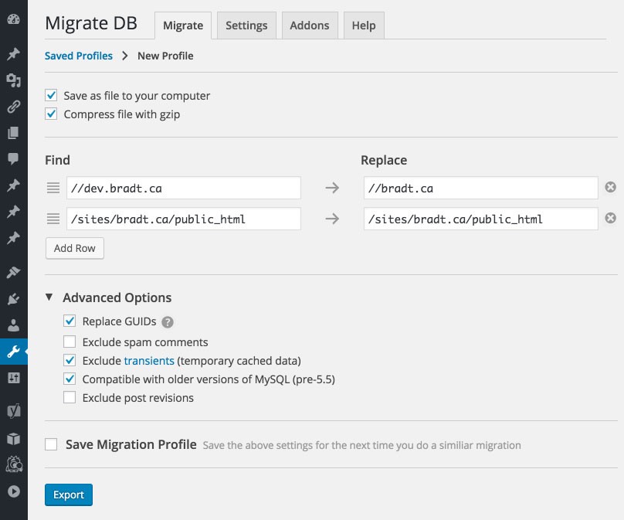Image resolution: width=624 pixels, height=520 pixels.
Task: Open the Media library sidebar icon
Action: pos(13,80)
